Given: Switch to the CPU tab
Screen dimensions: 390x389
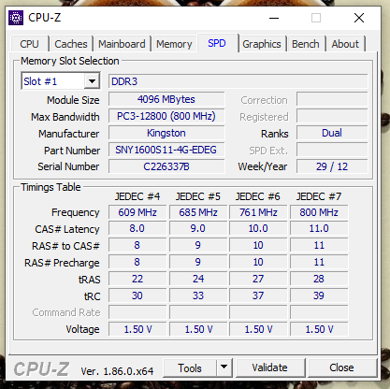Looking at the screenshot, I should pos(30,44).
